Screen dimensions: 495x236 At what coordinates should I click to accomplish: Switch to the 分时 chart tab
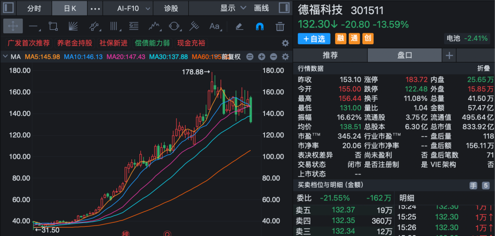tap(34, 8)
